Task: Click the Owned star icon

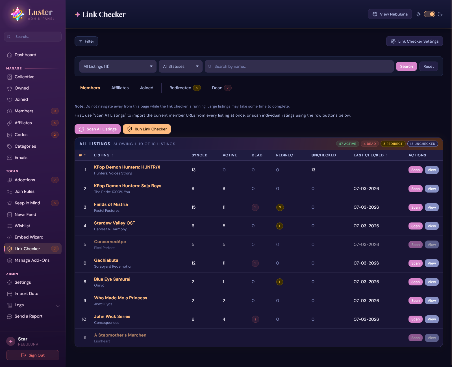Action: (10, 88)
